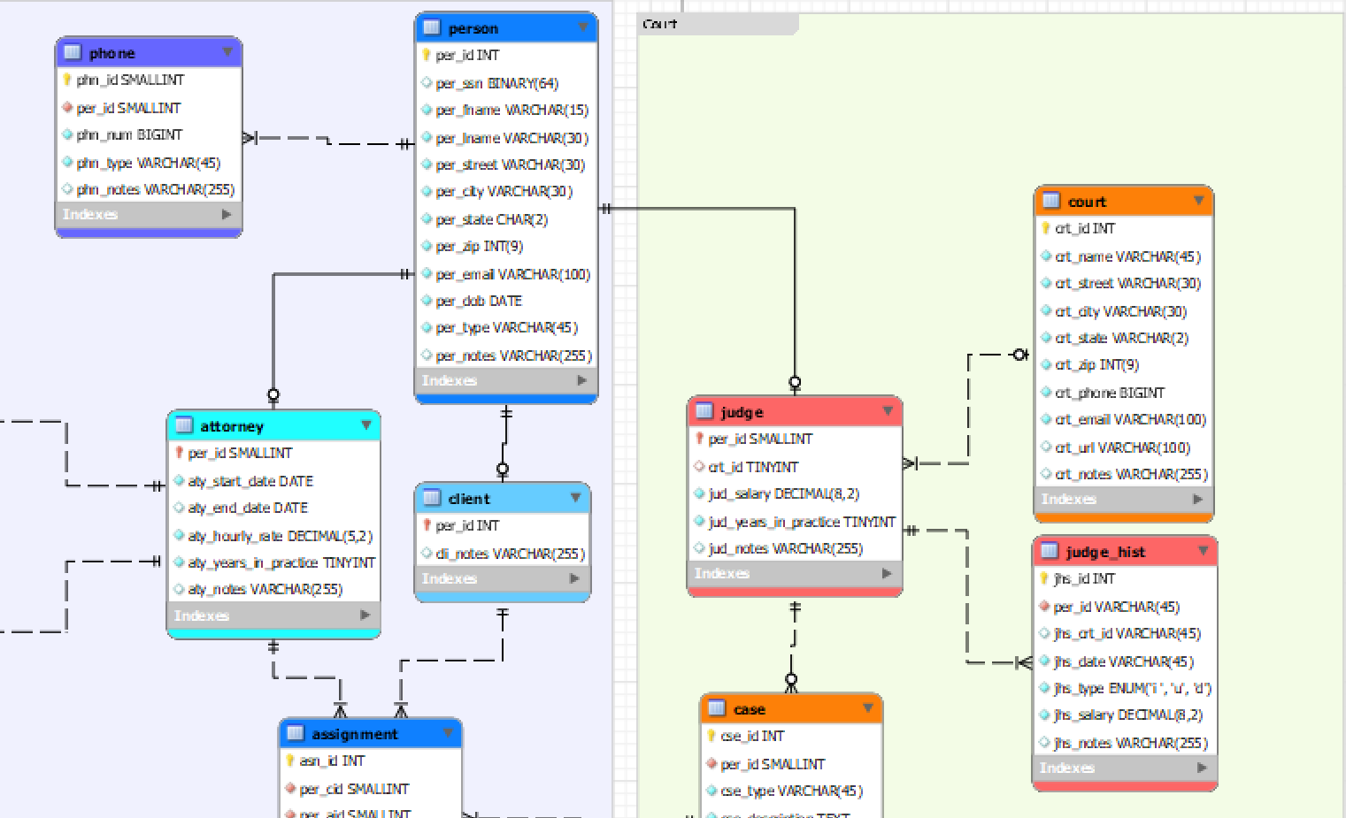Select the judge_hist table title
The image size is (1346, 818).
click(x=1105, y=552)
